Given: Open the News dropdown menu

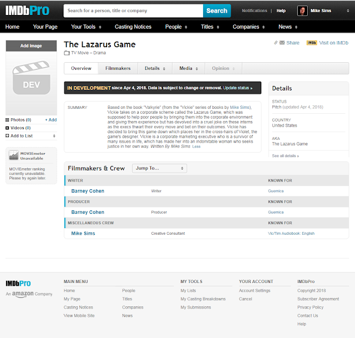Looking at the screenshot, I should click(x=287, y=27).
